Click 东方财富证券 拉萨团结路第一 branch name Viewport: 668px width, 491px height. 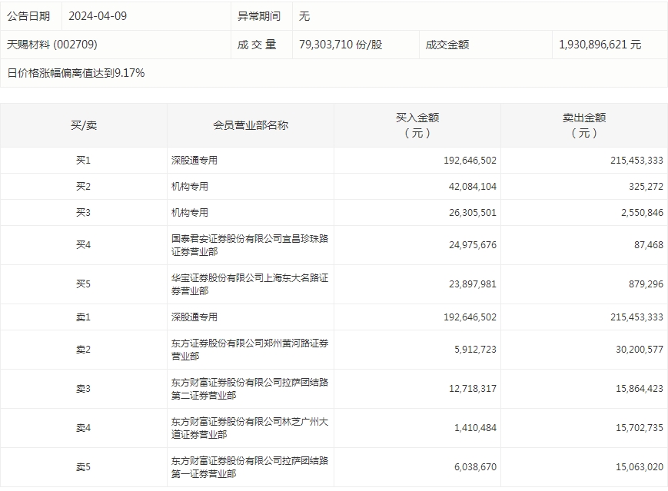250,467
